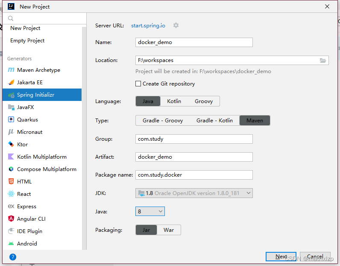
Task: Click the search magnifier icon
Action: (11, 18)
